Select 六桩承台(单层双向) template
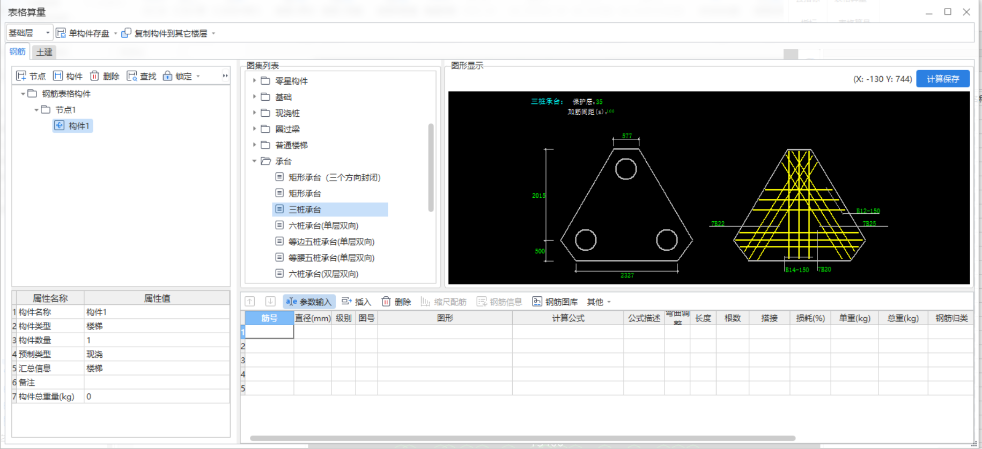This screenshot has height=449, width=982. (x=323, y=226)
